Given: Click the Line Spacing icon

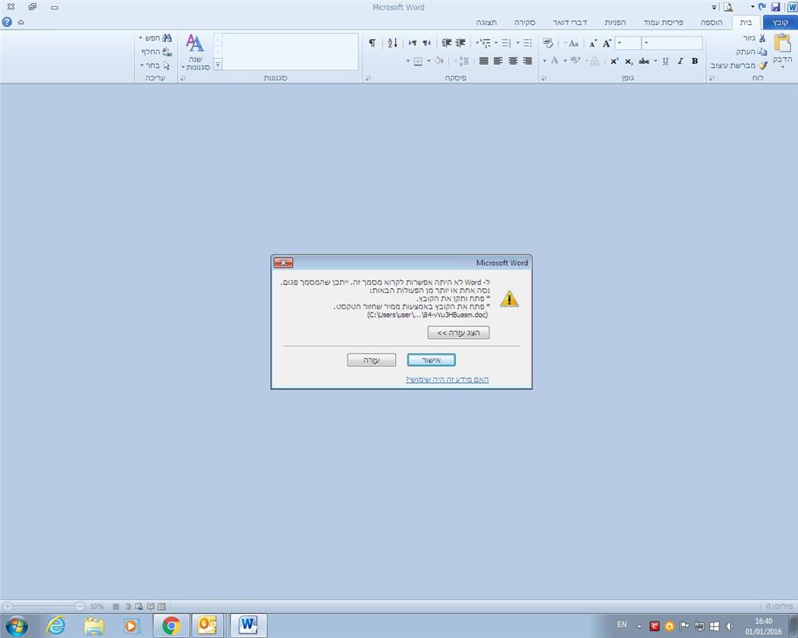Looking at the screenshot, I should 462,61.
